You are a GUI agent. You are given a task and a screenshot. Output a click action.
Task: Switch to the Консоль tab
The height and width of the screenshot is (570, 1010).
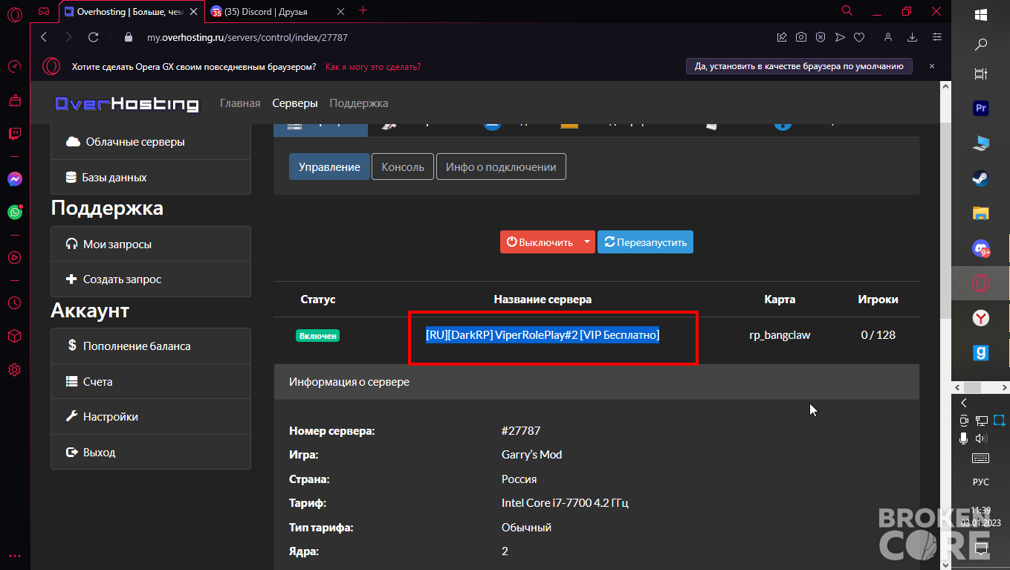pyautogui.click(x=403, y=167)
